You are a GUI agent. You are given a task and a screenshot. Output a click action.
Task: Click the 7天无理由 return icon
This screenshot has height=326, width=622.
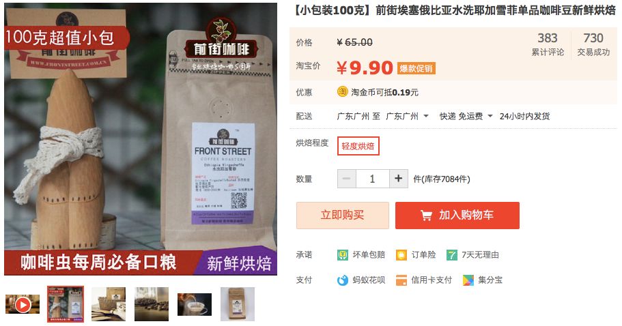pos(451,254)
